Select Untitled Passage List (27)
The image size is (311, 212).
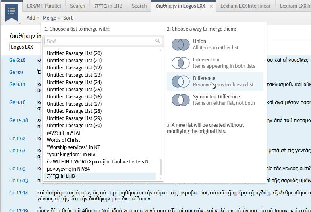[x=74, y=104]
